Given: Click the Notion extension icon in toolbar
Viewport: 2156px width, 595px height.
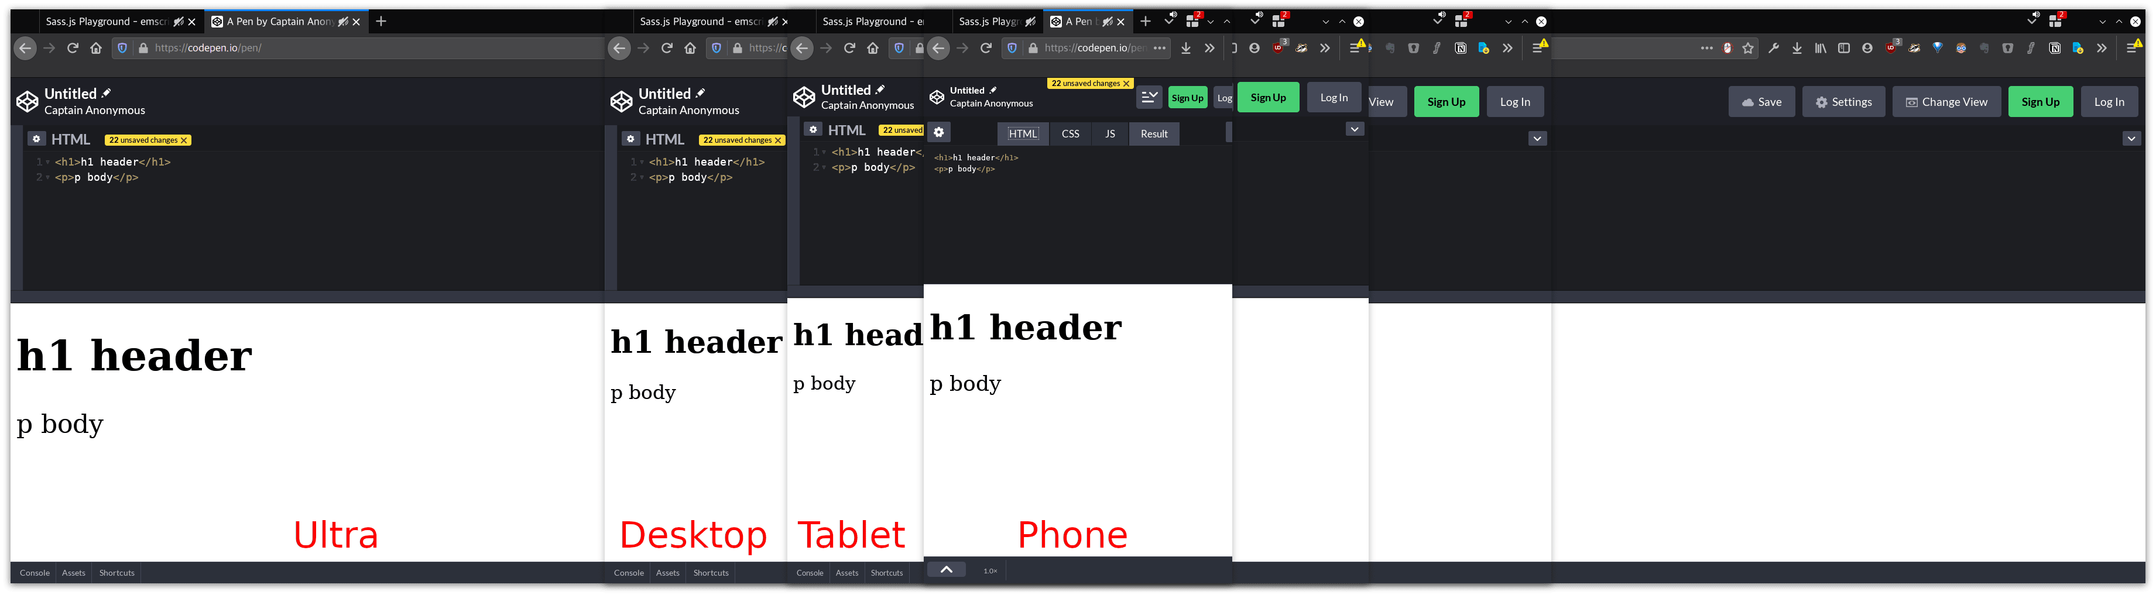Looking at the screenshot, I should pos(2055,48).
